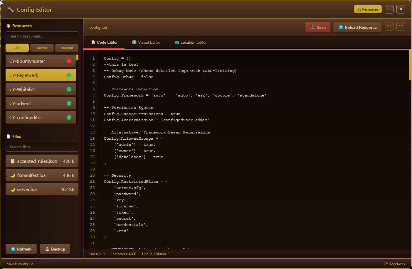Filter resources by Started

(42, 48)
